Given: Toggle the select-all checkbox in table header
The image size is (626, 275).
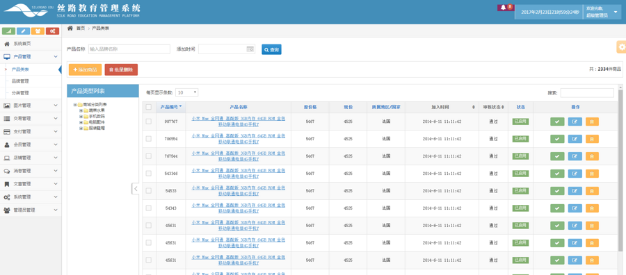Looking at the screenshot, I should 149,107.
